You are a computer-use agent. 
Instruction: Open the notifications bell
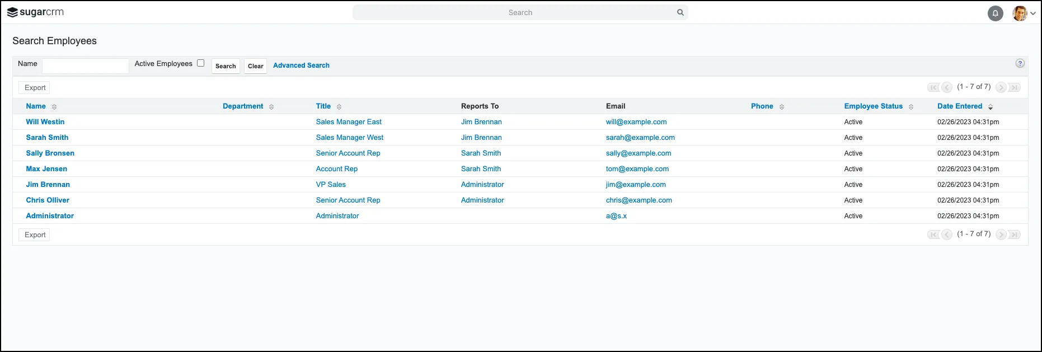tap(996, 13)
